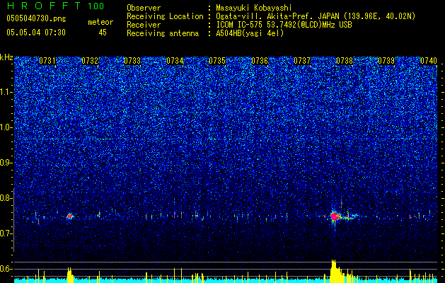The width and height of the screenshot is (445, 283).
Task: Select the version number 1.0.0
Action: pos(96,6)
